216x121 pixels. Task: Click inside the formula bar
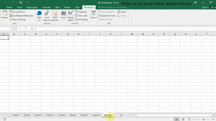[x=126, y=29]
